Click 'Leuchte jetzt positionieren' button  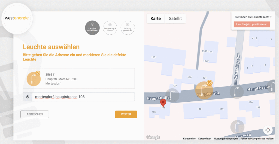pyautogui.click(x=251, y=24)
